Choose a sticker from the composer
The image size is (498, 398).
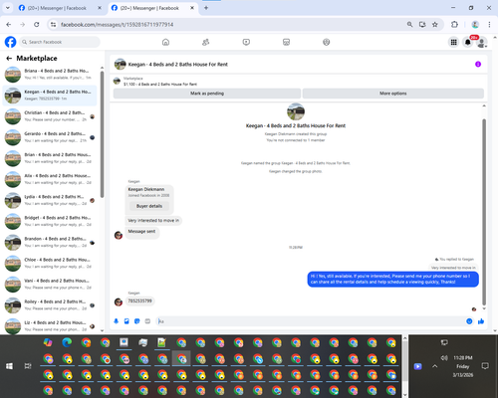pyautogui.click(x=137, y=321)
